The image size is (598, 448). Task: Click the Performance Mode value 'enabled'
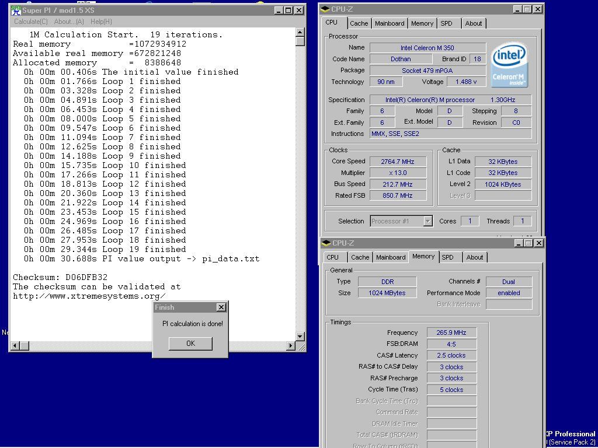509,293
